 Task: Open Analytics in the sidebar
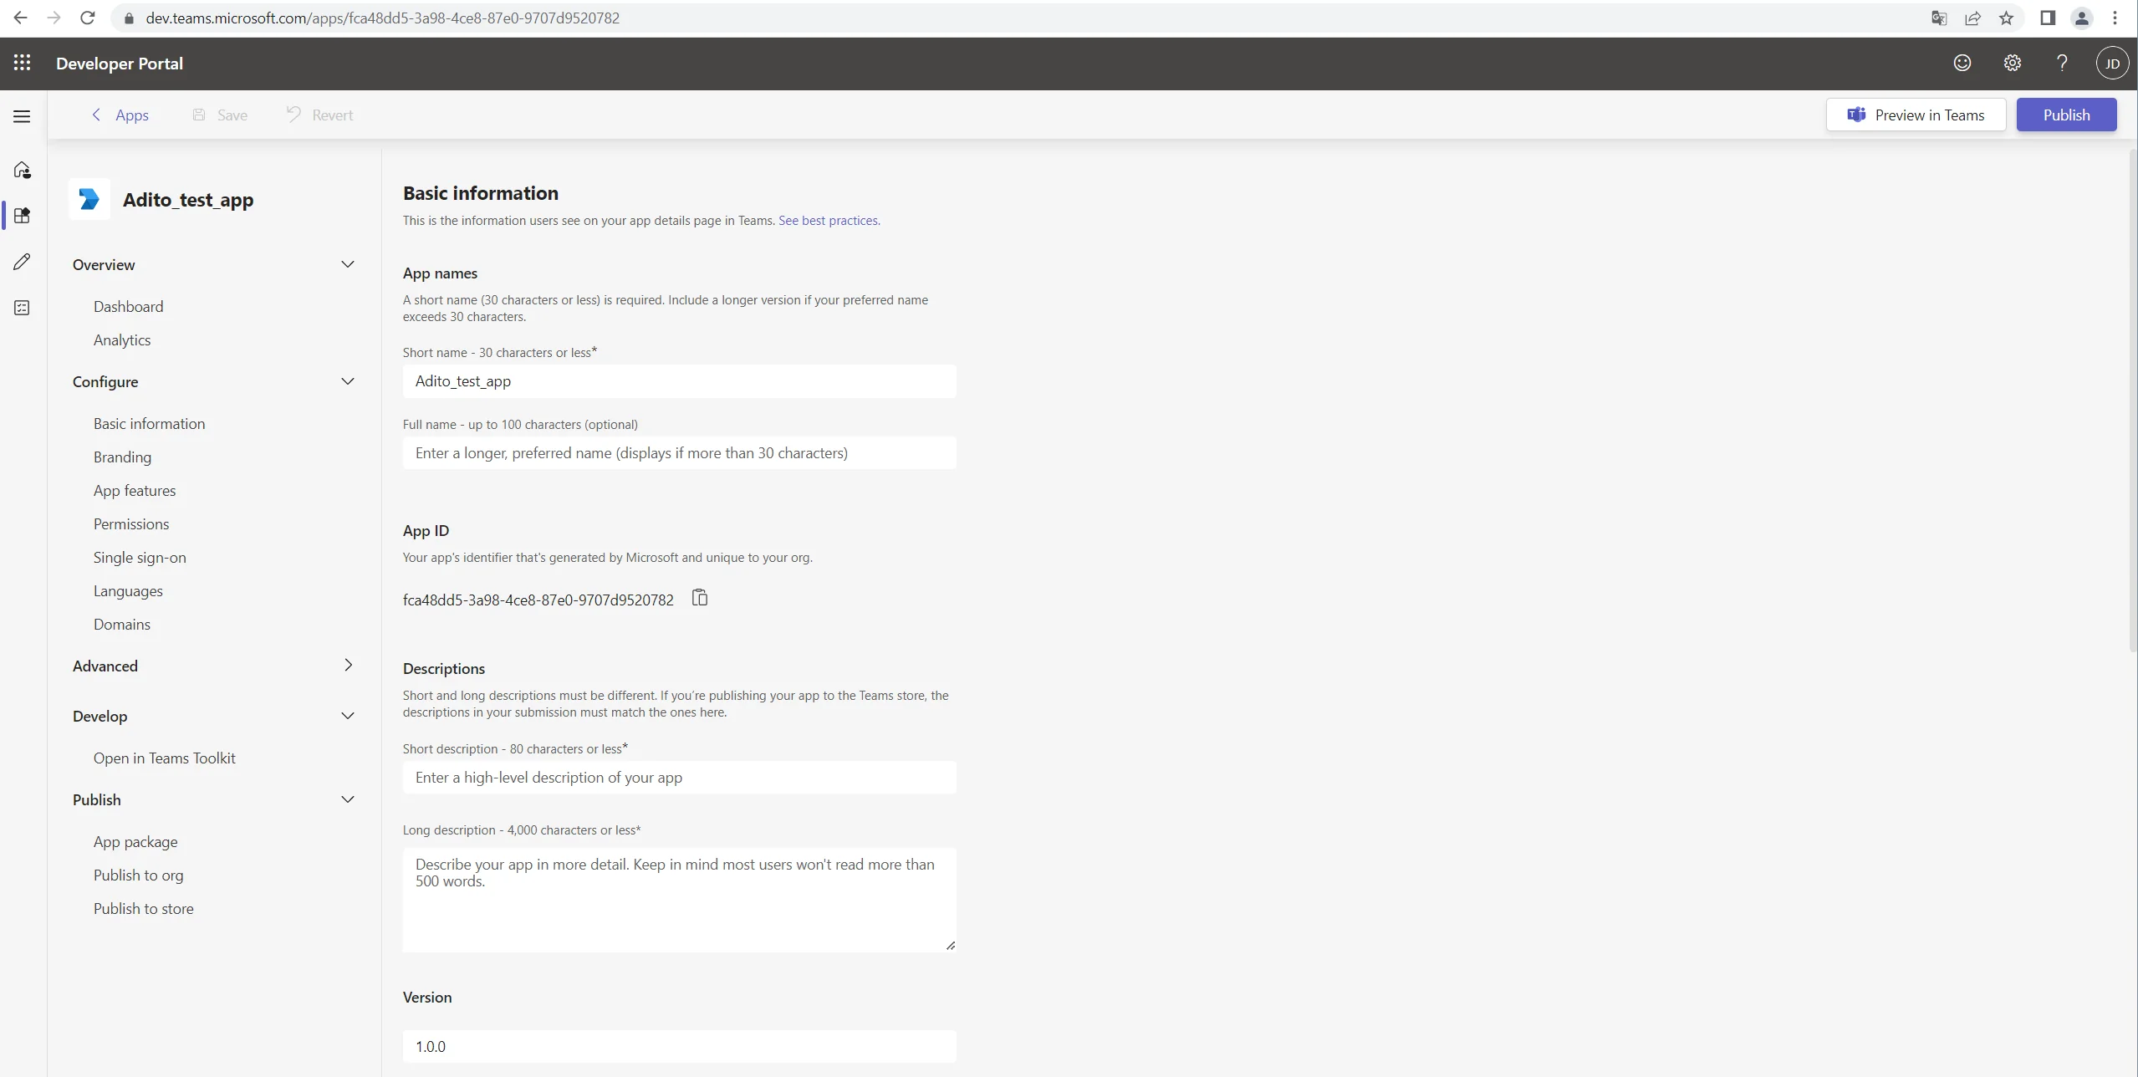point(122,339)
